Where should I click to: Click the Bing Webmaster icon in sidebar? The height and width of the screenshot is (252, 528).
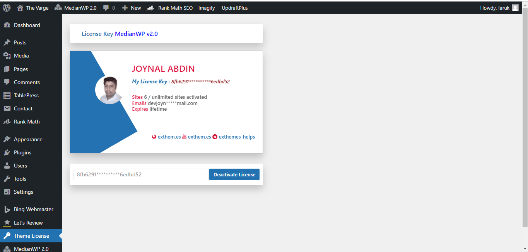tap(7, 209)
